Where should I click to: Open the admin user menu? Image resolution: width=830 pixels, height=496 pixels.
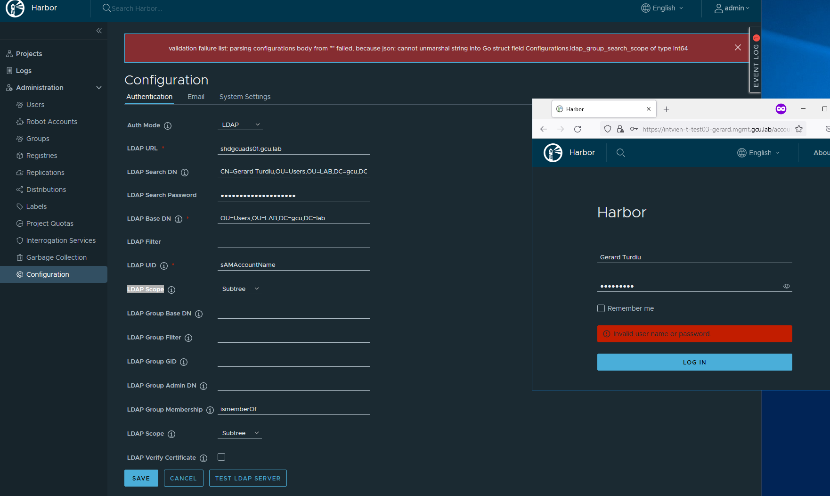(x=732, y=8)
